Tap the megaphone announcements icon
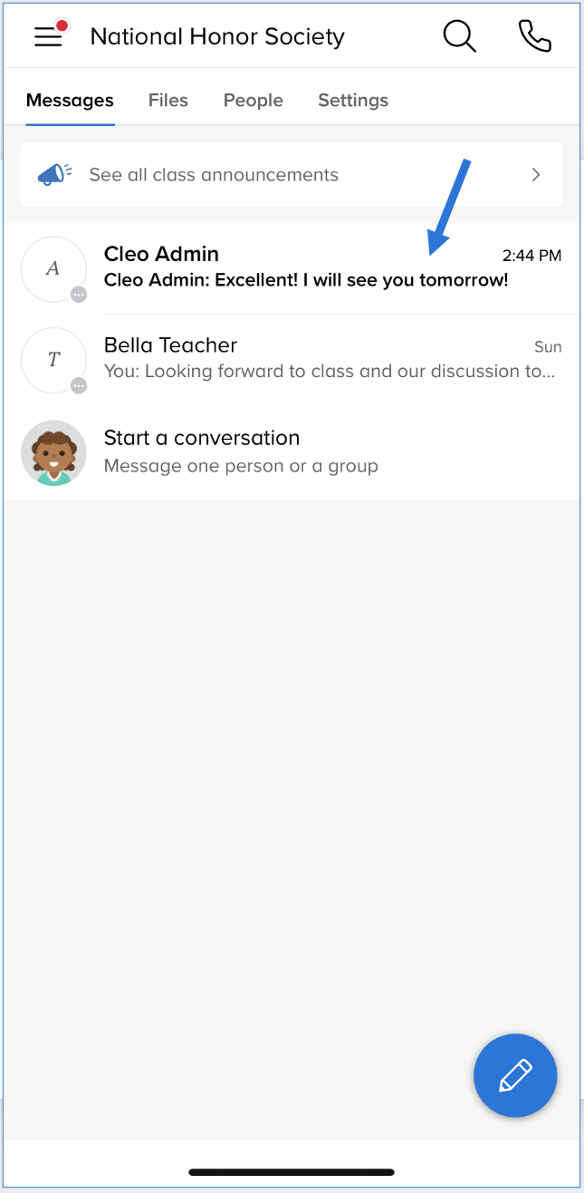Viewport: 584px width, 1193px height. [x=55, y=174]
